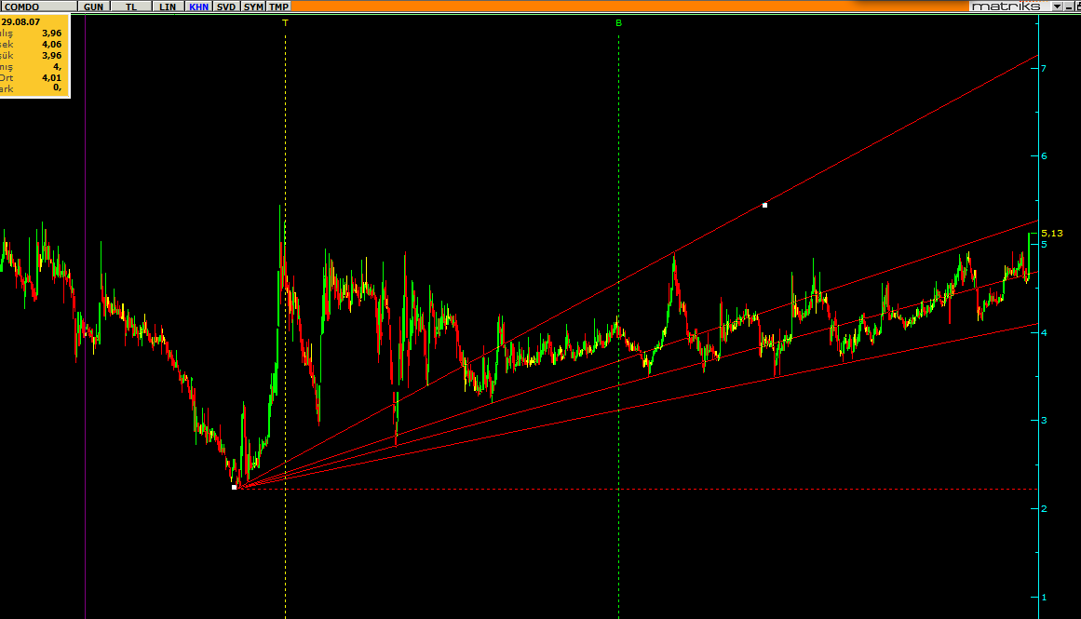
Task: Toggle the KHN button
Action: click(x=198, y=7)
